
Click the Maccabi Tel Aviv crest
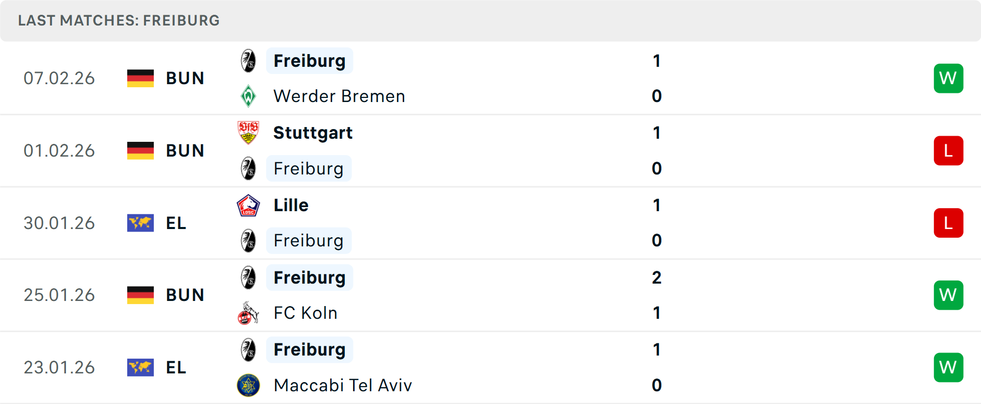[x=248, y=385]
